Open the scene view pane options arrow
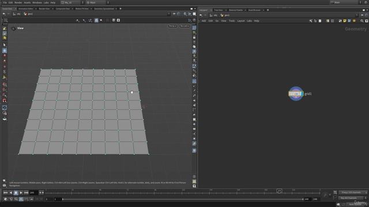Image resolution: width=369 pixels, height=207 pixels. point(195,9)
